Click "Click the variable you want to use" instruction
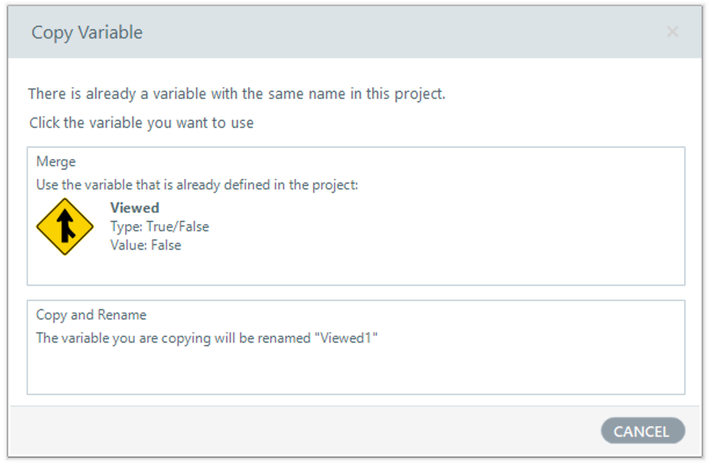Viewport: 711px width, 466px height. pyautogui.click(x=141, y=123)
